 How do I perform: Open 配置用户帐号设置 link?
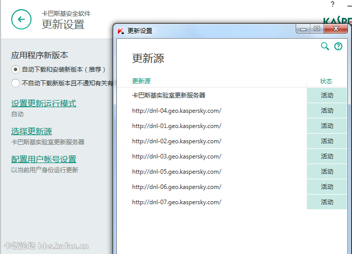[x=44, y=159]
